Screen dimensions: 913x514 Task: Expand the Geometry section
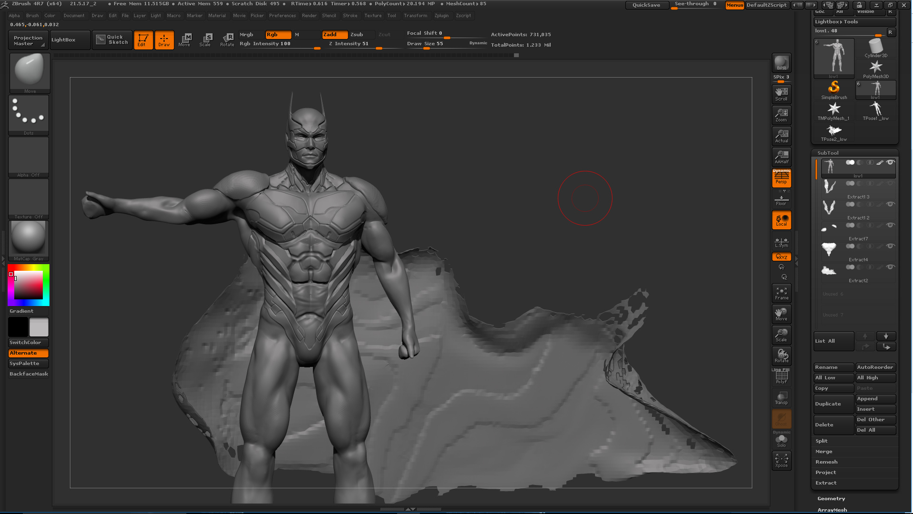[831, 499]
